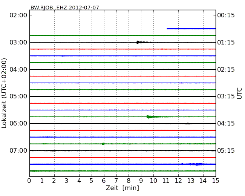Click the 02:15 UTC label
Image resolution: width=245 pixels, height=196 pixels.
pos(226,69)
